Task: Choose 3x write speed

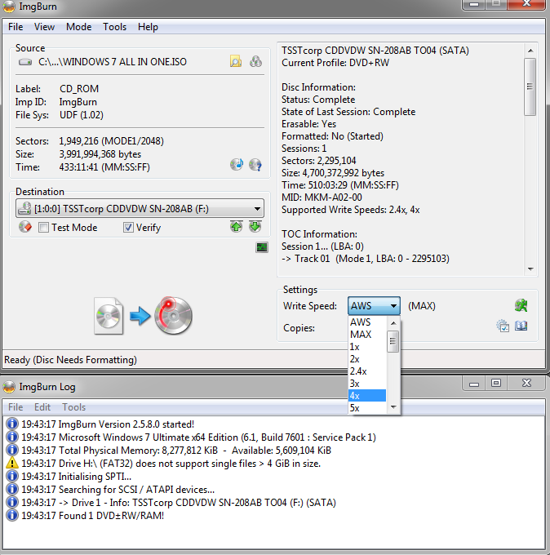Action: (367, 384)
